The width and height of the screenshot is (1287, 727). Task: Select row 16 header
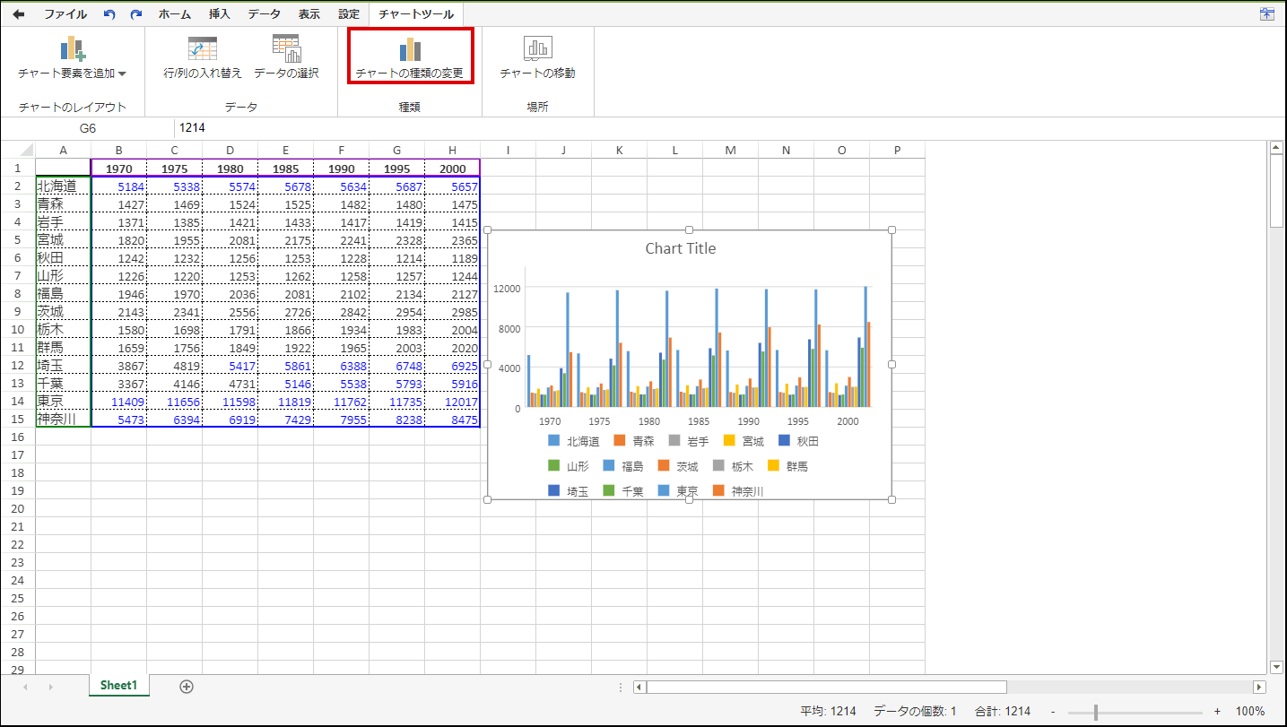(17, 437)
